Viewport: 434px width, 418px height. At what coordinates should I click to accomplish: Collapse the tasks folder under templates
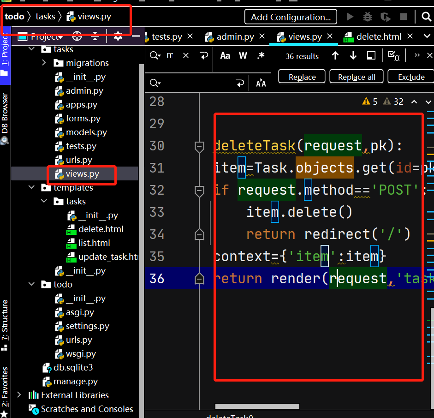point(44,201)
